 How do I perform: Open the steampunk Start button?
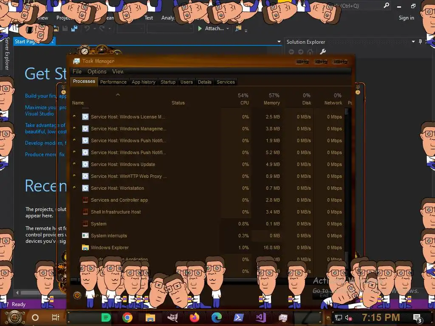tap(14, 318)
